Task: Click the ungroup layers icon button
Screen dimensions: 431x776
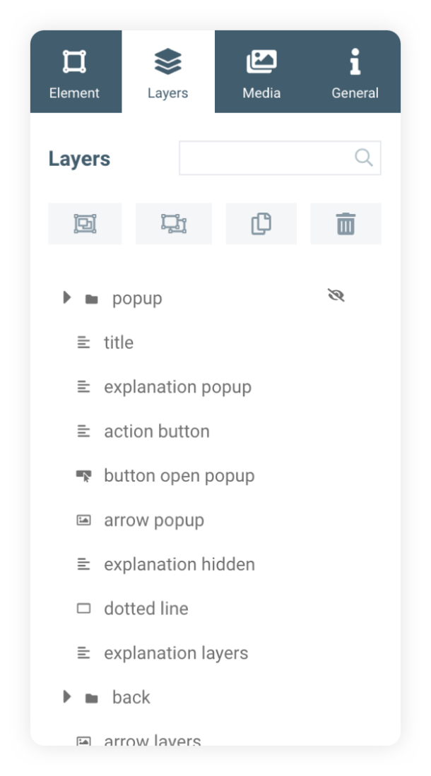Action: pyautogui.click(x=173, y=224)
